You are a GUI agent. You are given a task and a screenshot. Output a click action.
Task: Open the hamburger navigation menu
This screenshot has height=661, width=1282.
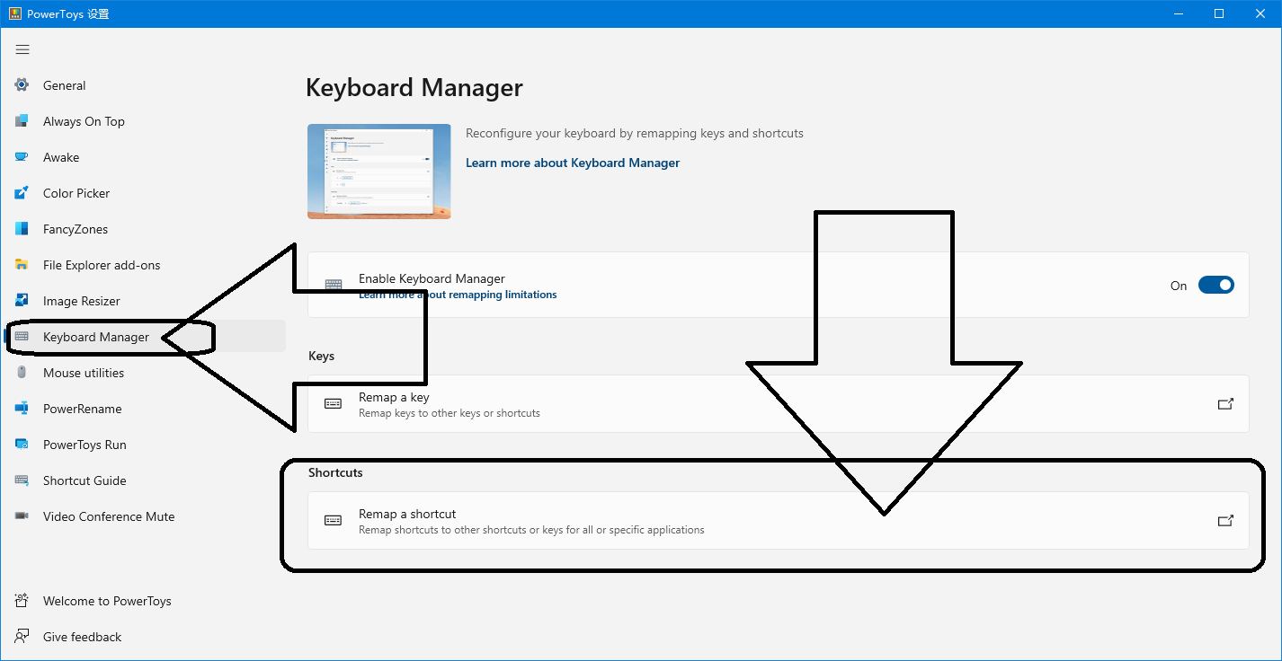(22, 49)
